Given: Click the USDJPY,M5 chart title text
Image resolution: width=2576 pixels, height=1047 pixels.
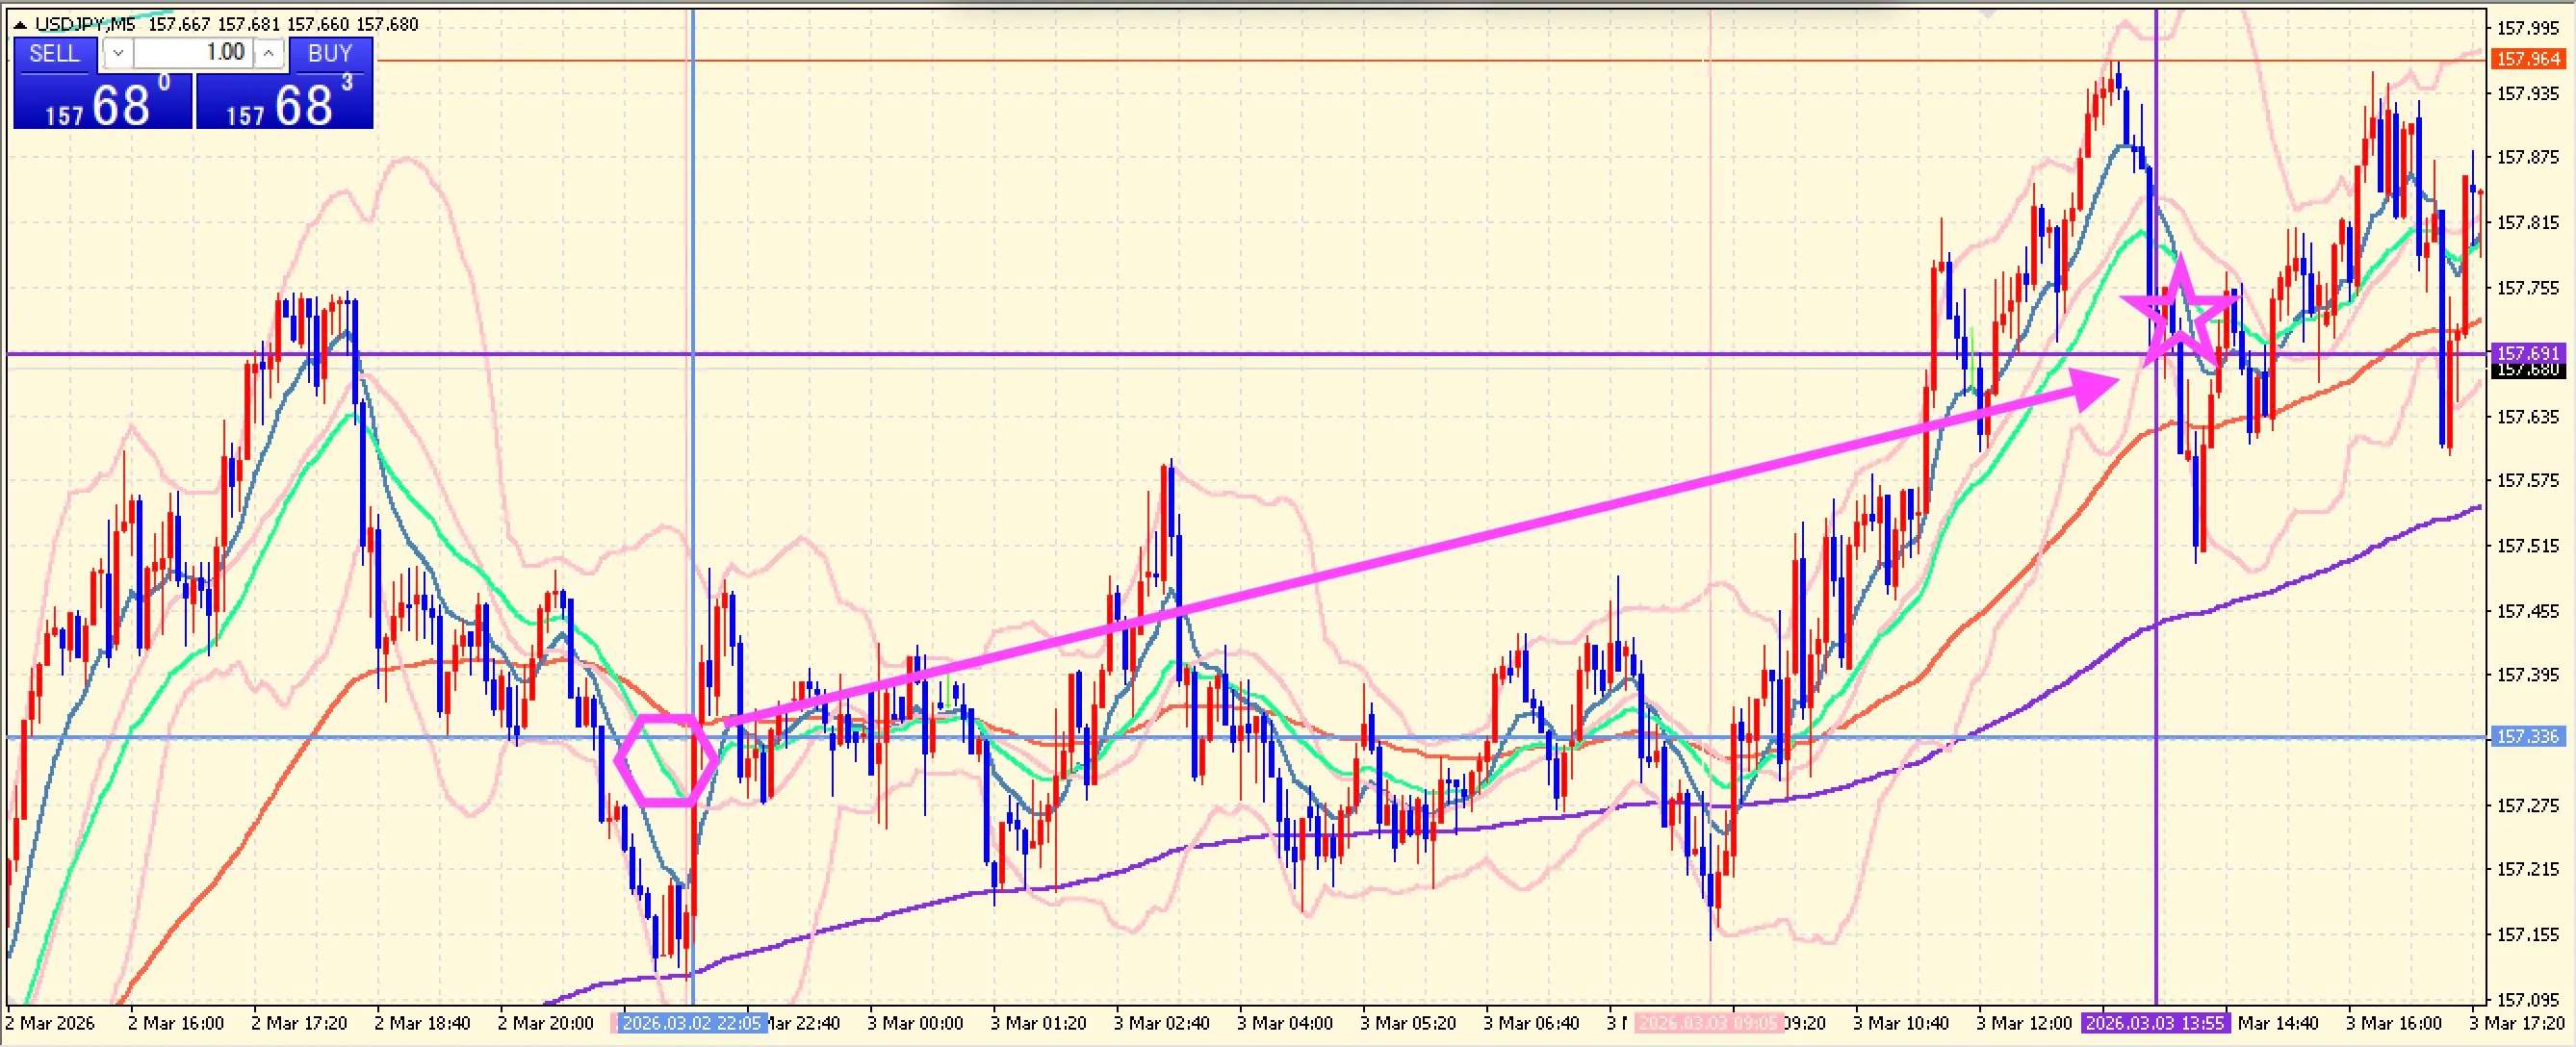Looking at the screenshot, I should (85, 24).
